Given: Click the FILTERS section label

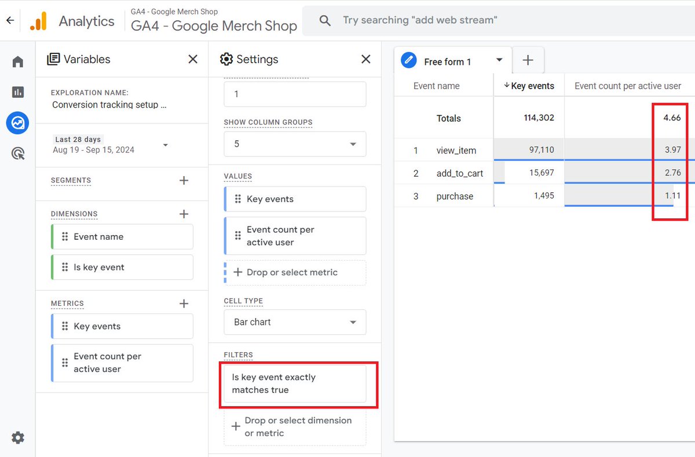Looking at the screenshot, I should pyautogui.click(x=239, y=354).
